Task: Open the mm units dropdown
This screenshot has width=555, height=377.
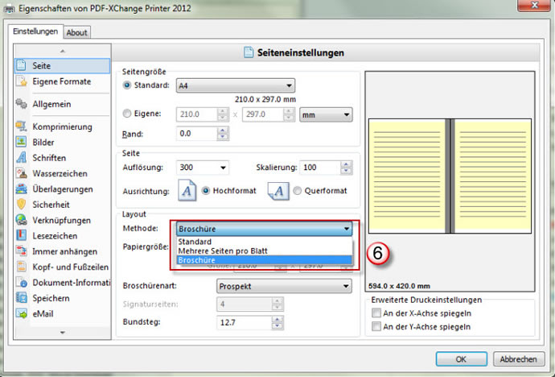Action: (x=326, y=115)
